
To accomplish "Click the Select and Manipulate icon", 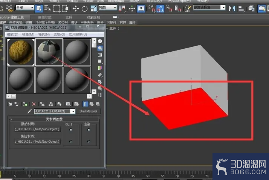I will click(x=132, y=8).
